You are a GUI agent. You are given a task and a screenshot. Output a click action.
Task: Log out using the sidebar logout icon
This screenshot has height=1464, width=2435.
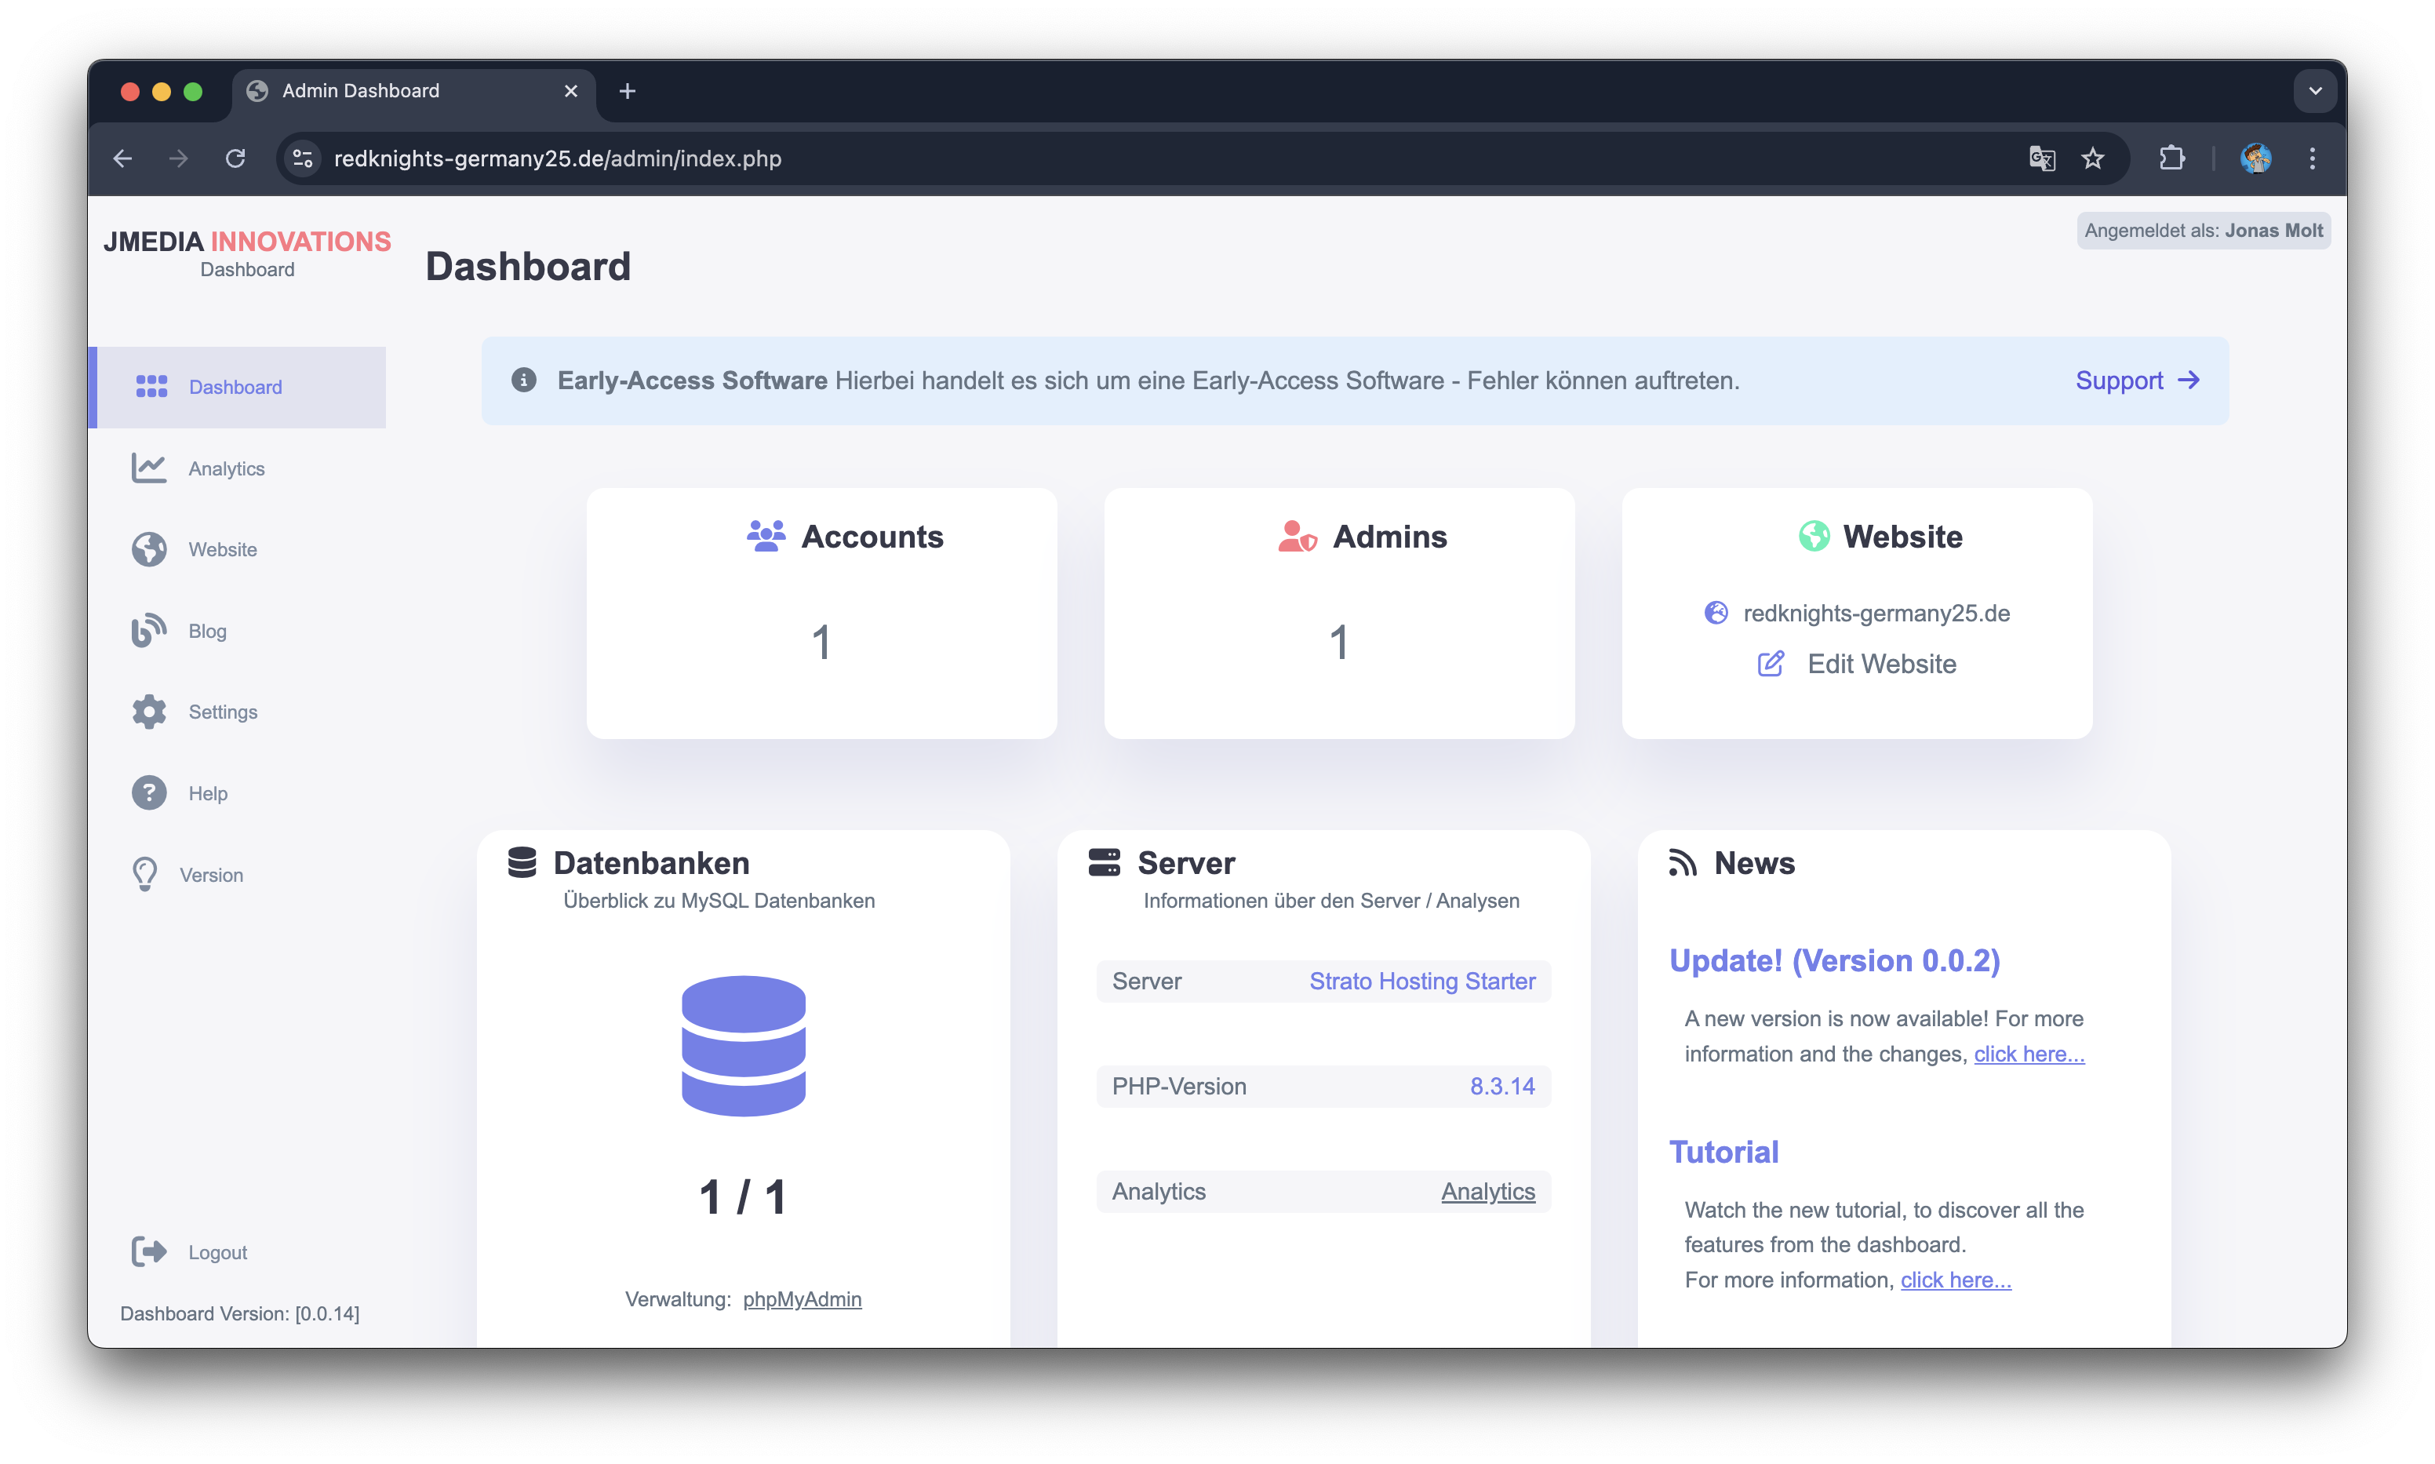click(x=148, y=1251)
